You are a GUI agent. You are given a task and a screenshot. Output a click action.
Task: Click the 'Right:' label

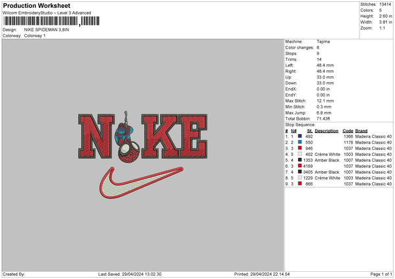click(291, 71)
